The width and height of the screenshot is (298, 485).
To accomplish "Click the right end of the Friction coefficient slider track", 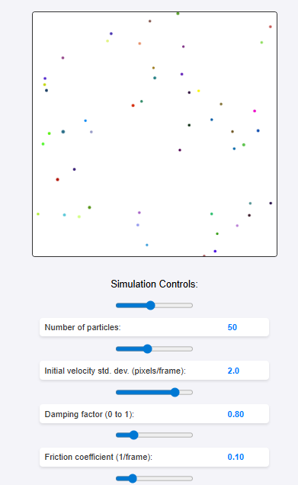I will coord(191,435).
